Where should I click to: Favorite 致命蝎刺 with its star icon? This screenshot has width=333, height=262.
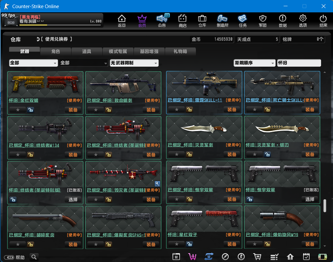[96, 110]
